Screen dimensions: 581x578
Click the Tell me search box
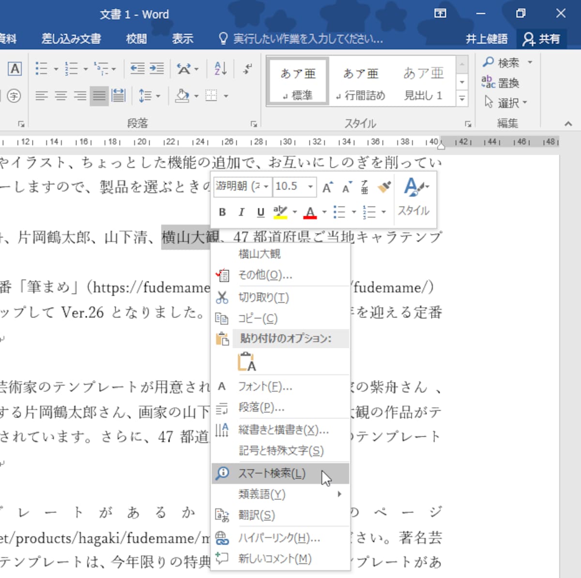coord(301,39)
